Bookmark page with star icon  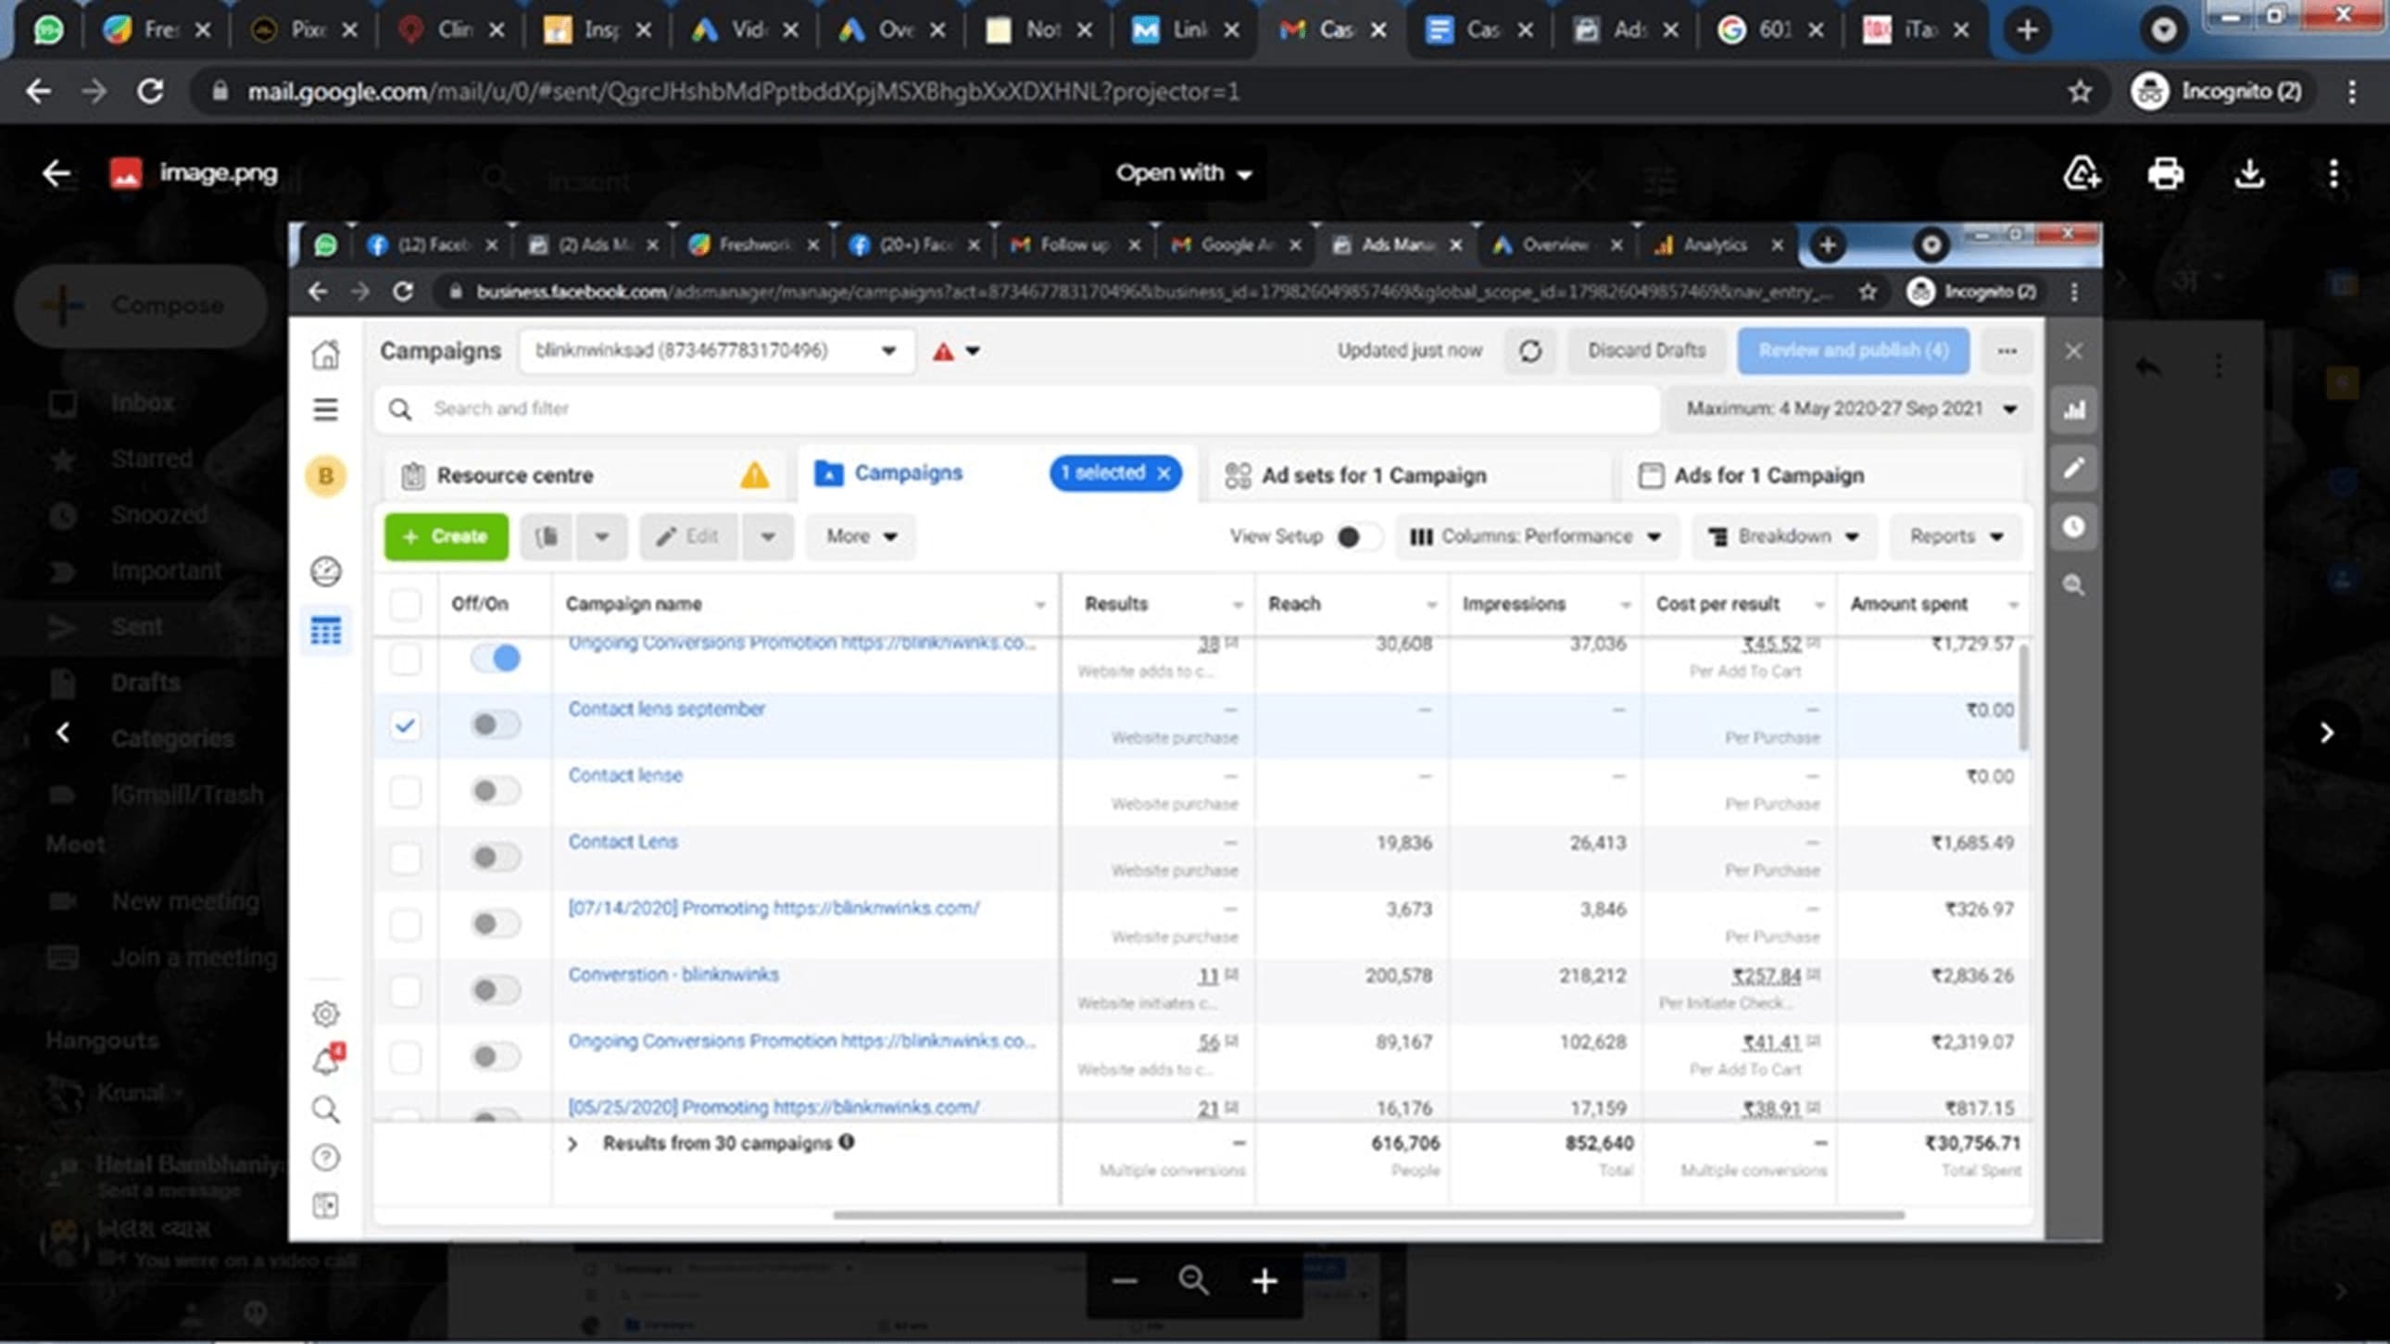pyautogui.click(x=2079, y=91)
